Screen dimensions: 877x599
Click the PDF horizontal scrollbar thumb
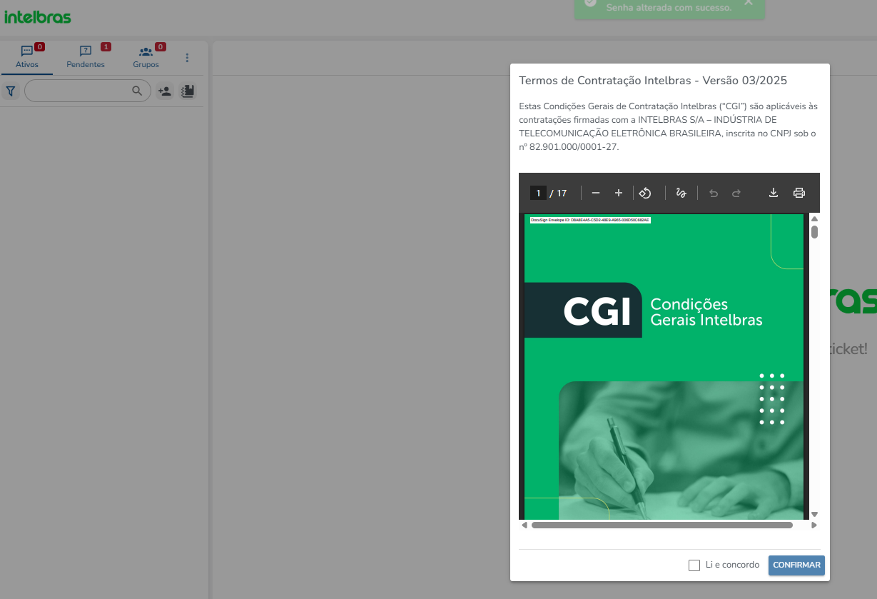tap(661, 525)
